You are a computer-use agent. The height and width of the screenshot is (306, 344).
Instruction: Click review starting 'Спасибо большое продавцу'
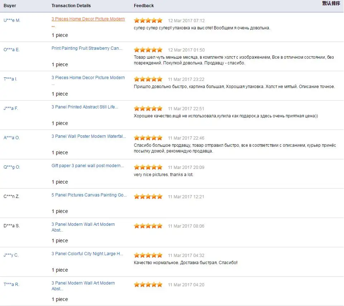235,148
